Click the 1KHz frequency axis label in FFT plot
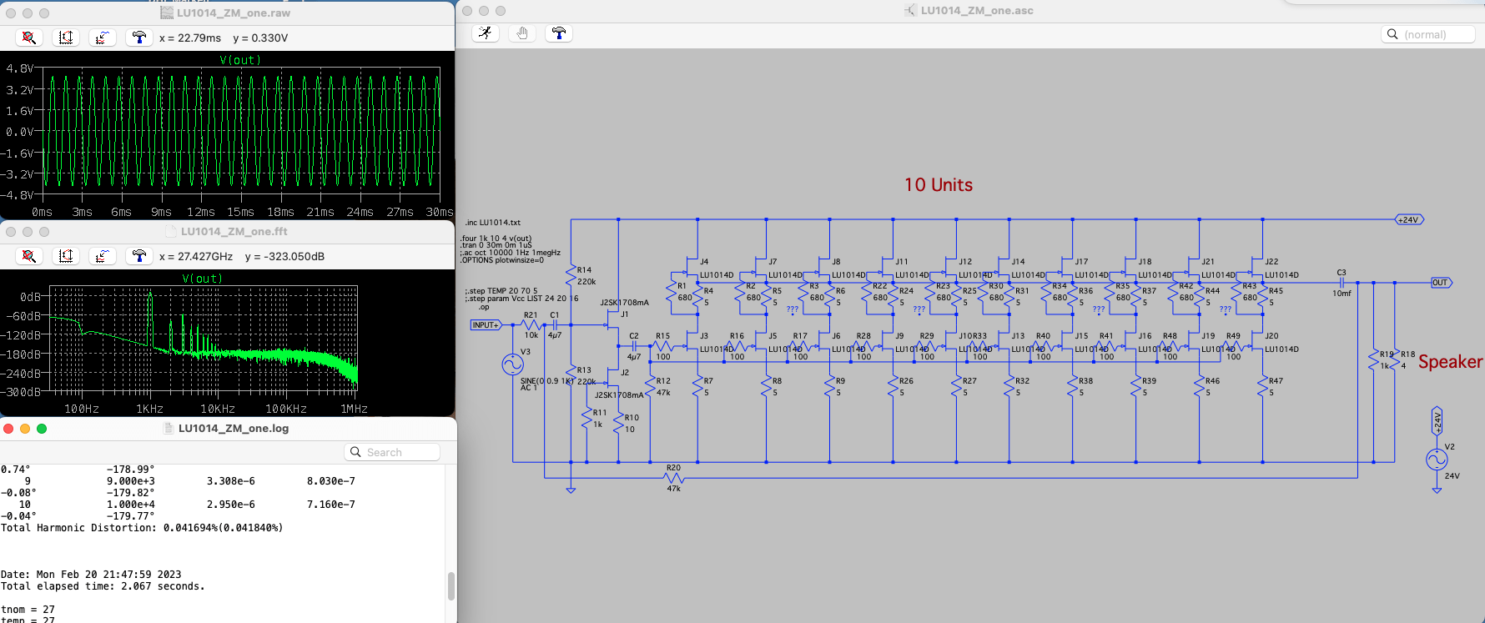 pyautogui.click(x=149, y=409)
